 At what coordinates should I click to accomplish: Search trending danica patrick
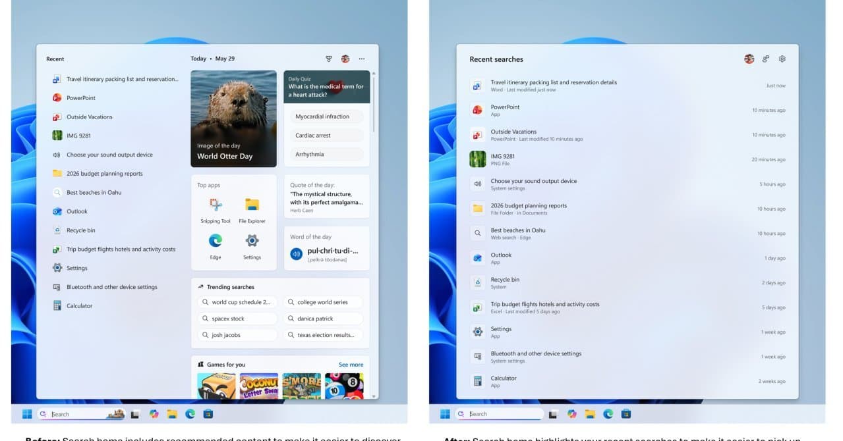click(323, 319)
